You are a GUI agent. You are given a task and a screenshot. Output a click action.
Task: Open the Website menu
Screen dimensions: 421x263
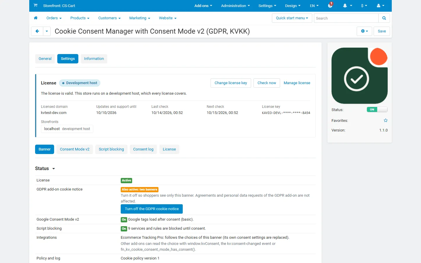pos(168,18)
